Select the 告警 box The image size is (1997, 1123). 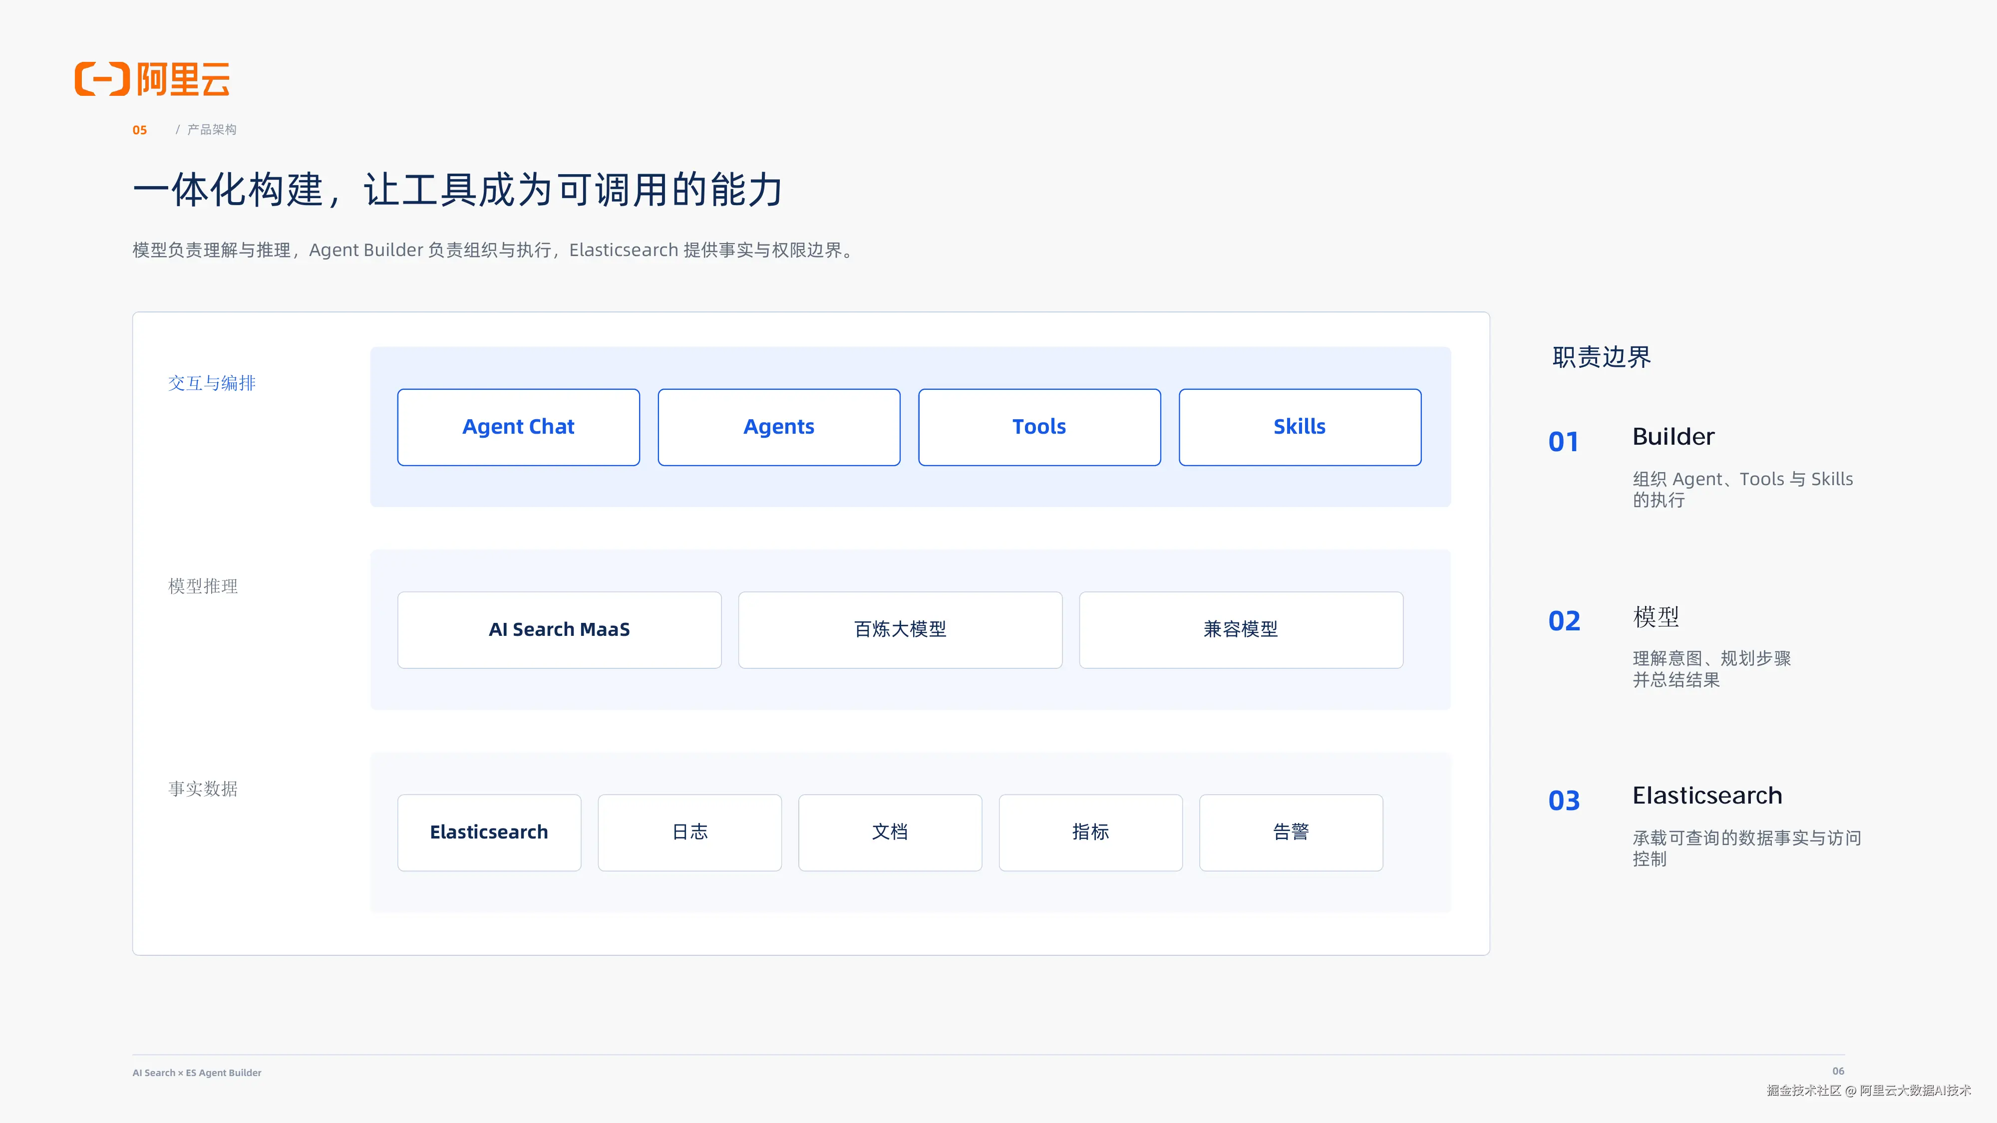(1292, 833)
